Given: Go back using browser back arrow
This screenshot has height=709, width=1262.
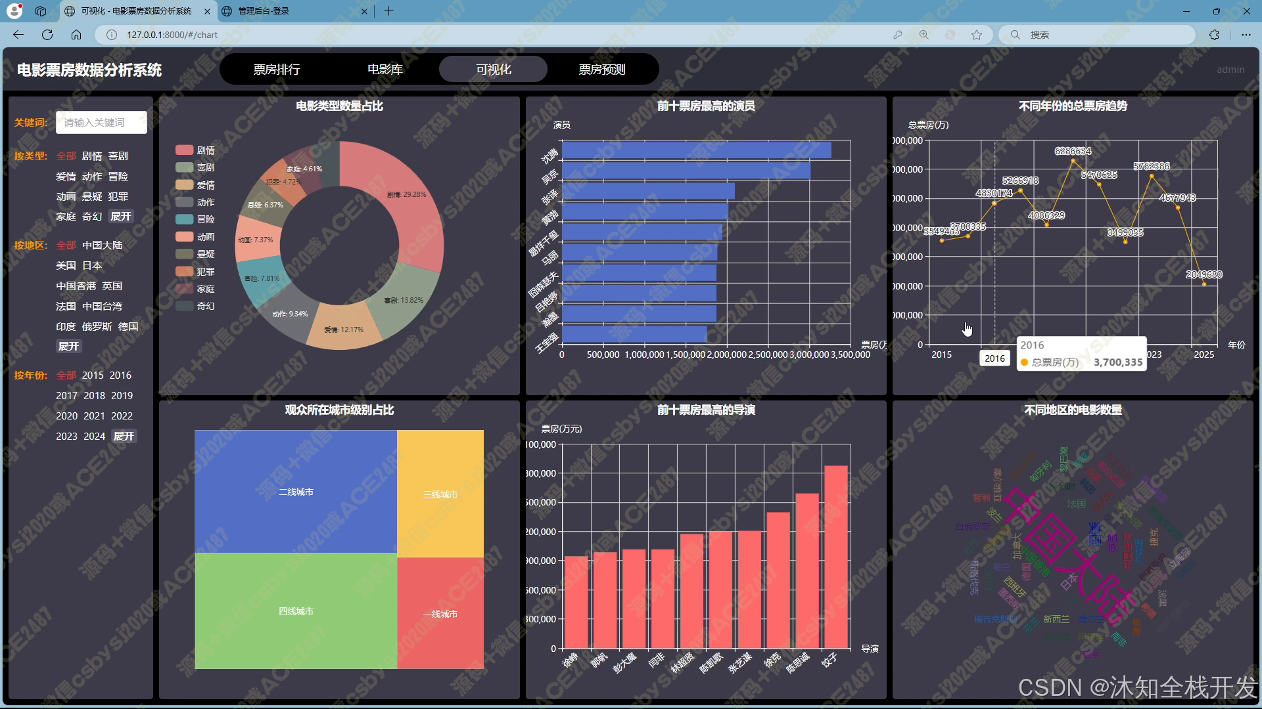Looking at the screenshot, I should pyautogui.click(x=18, y=35).
